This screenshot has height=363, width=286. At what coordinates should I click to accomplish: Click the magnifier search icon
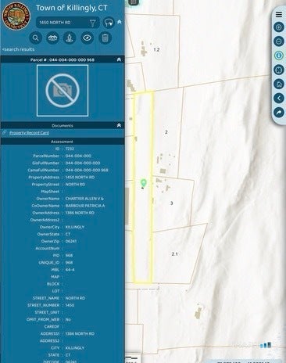coord(36,38)
